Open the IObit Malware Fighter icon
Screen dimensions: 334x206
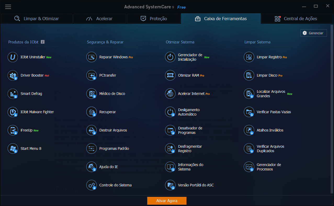pos(13,112)
